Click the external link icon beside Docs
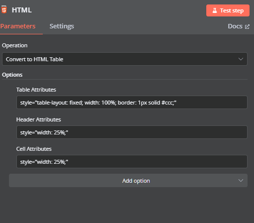 tap(247, 26)
